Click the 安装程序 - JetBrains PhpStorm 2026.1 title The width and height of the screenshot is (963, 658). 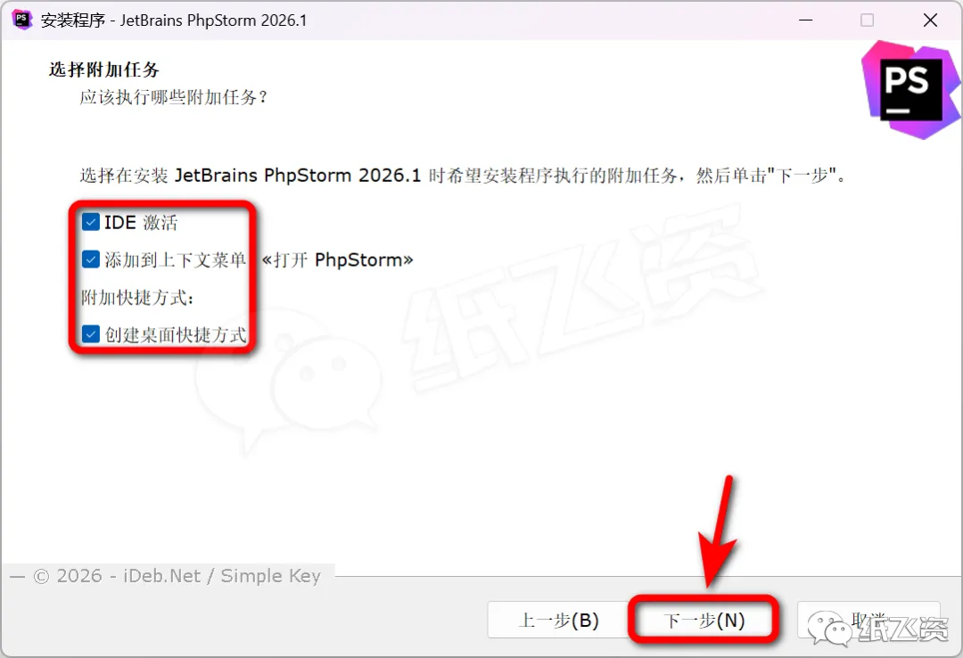(174, 21)
